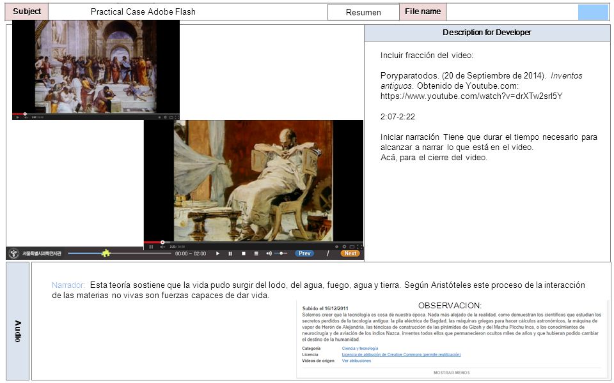Click the 'Licencia' label
614x383 pixels.
310,354
